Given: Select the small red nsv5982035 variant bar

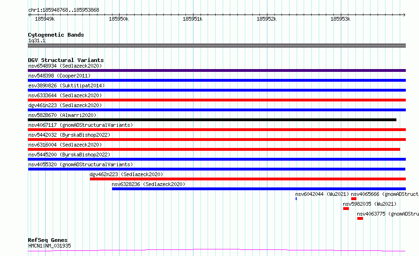Looking at the screenshot, I should 346,209.
